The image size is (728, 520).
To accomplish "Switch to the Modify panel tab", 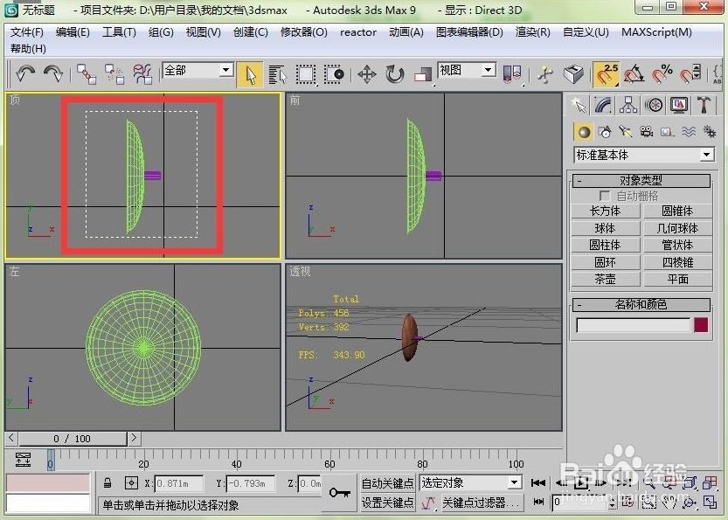I will pyautogui.click(x=603, y=106).
